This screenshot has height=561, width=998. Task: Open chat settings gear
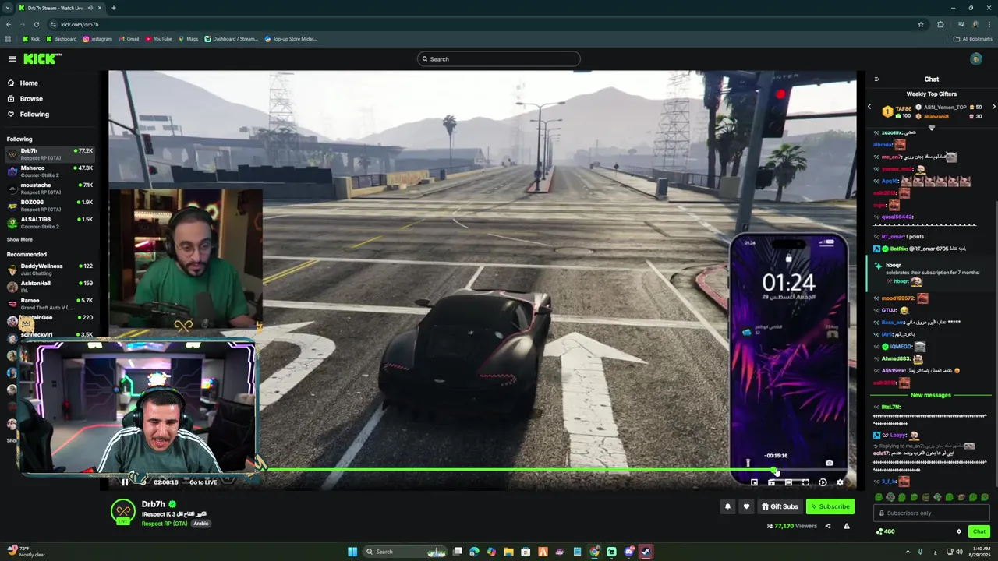pyautogui.click(x=959, y=531)
